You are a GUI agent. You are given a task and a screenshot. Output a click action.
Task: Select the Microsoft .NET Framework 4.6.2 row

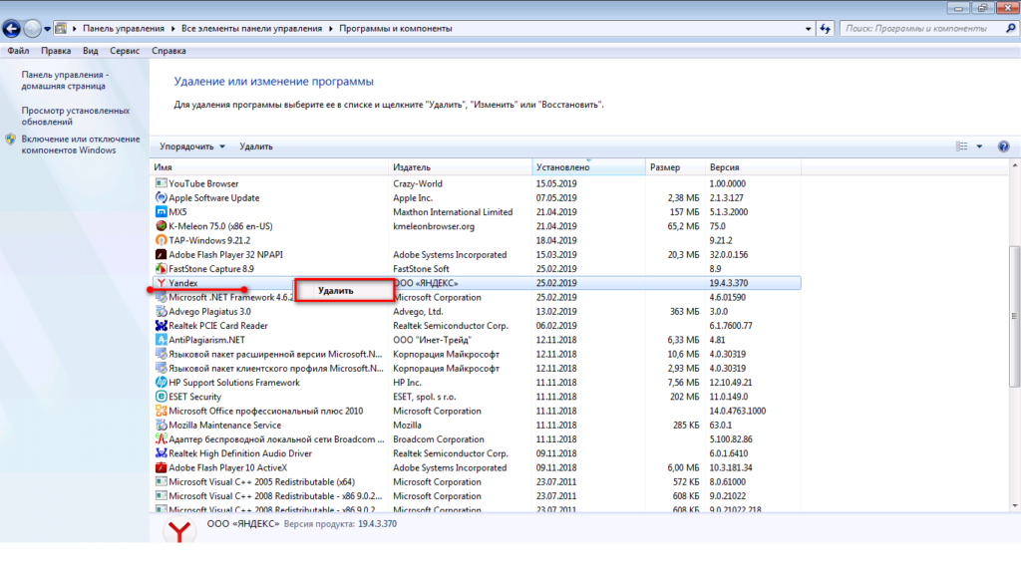(476, 297)
